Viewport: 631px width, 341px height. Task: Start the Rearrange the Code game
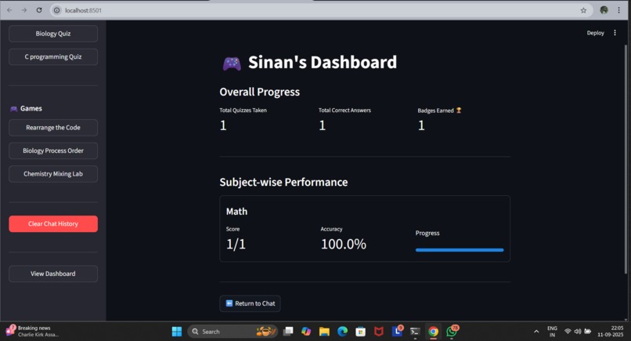(53, 128)
